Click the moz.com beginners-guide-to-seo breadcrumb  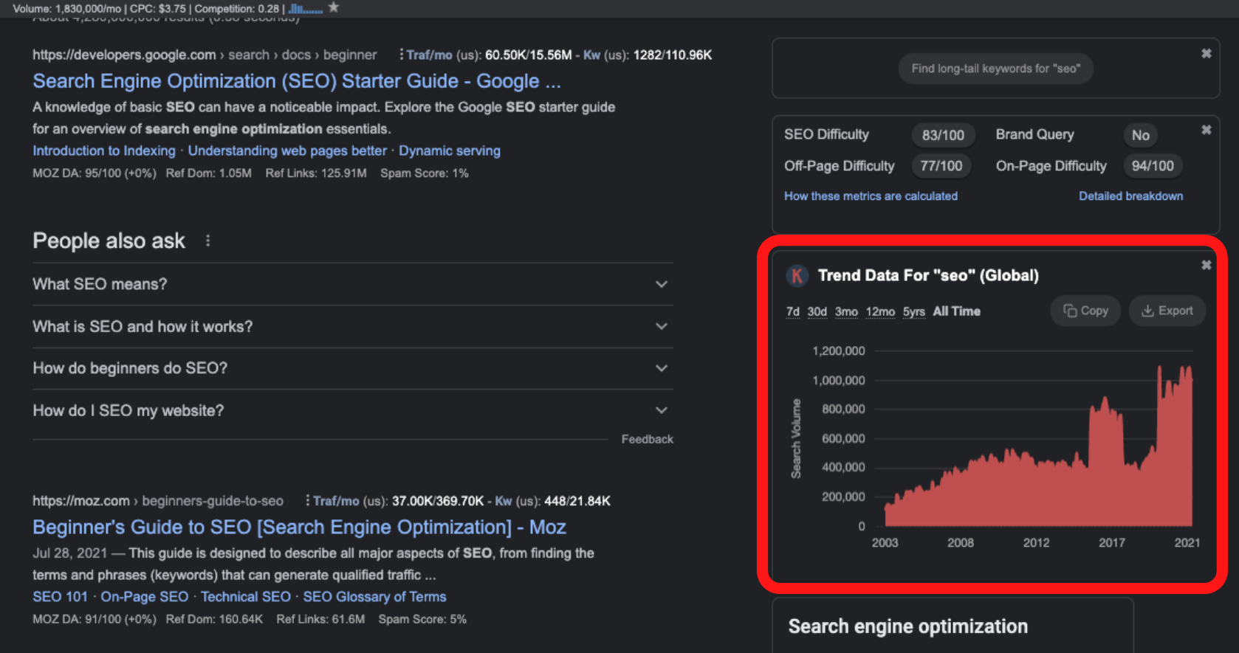click(158, 500)
